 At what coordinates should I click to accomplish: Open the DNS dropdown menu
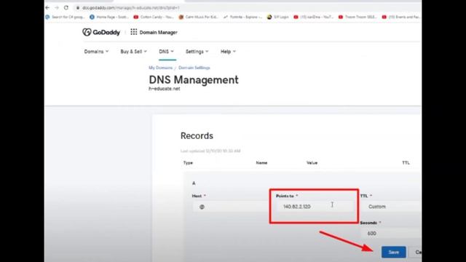click(x=166, y=52)
